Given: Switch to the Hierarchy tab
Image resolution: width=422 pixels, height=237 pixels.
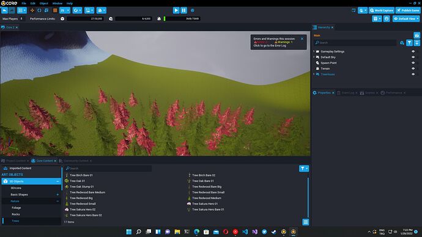Looking at the screenshot, I should point(324,27).
